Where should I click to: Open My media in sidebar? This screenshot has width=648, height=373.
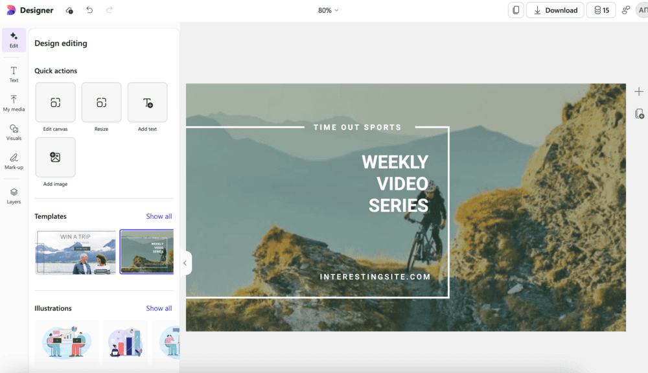[14, 103]
